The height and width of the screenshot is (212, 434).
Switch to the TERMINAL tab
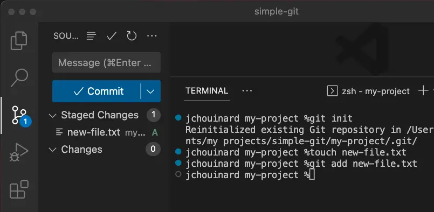207,91
